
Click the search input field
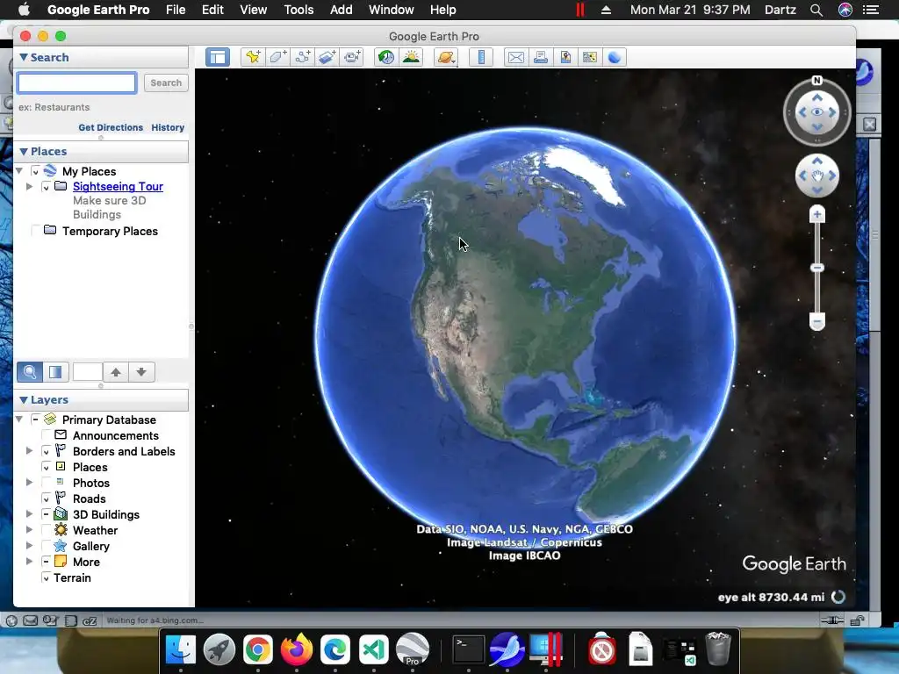pos(77,83)
